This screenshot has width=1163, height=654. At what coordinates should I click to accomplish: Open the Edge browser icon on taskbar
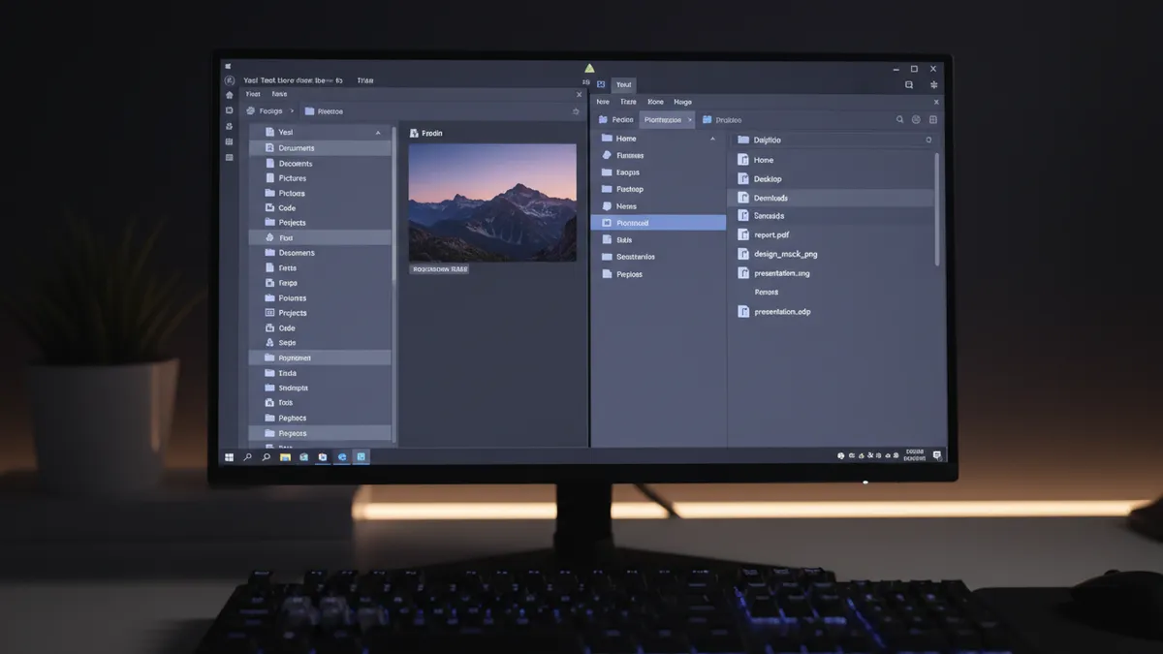(x=341, y=456)
